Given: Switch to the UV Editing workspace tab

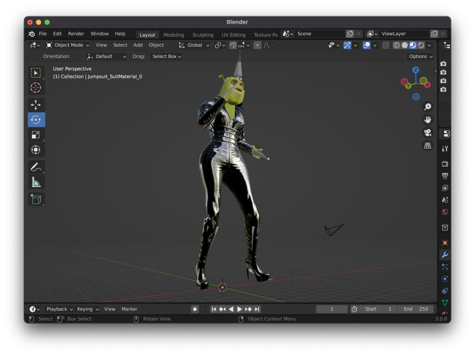Looking at the screenshot, I should coord(234,35).
